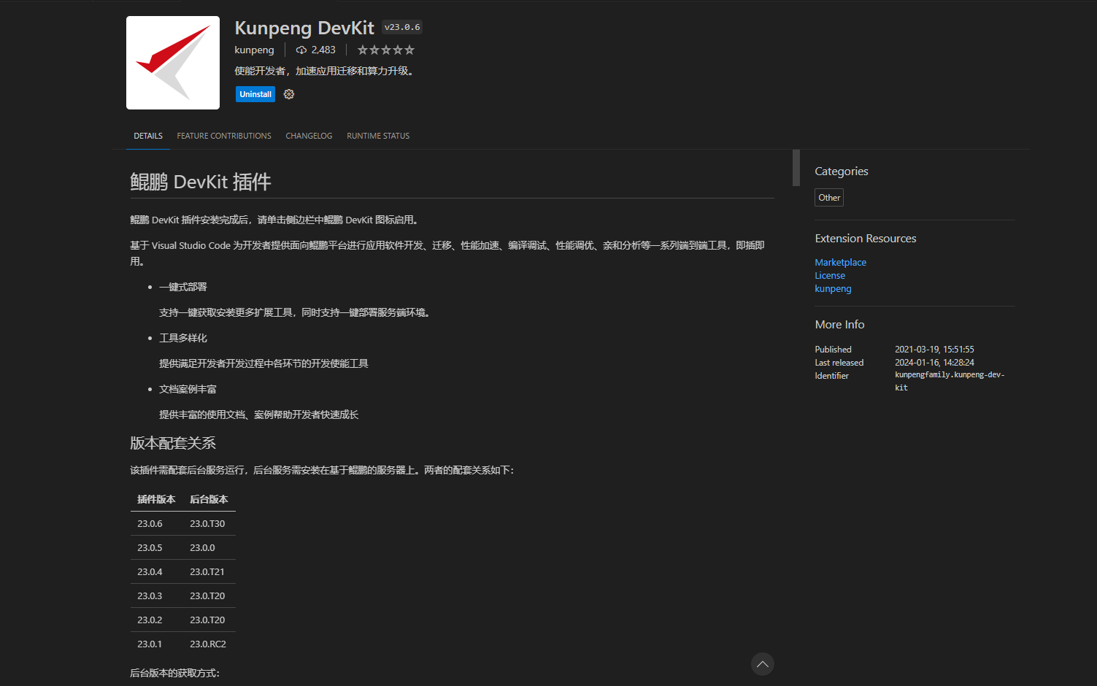Screen dimensions: 1097x686
Task: Click plugin version cell 23.0.6
Action: [150, 523]
